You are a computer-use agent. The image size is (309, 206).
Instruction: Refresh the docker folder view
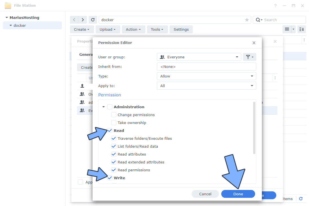[93, 20]
